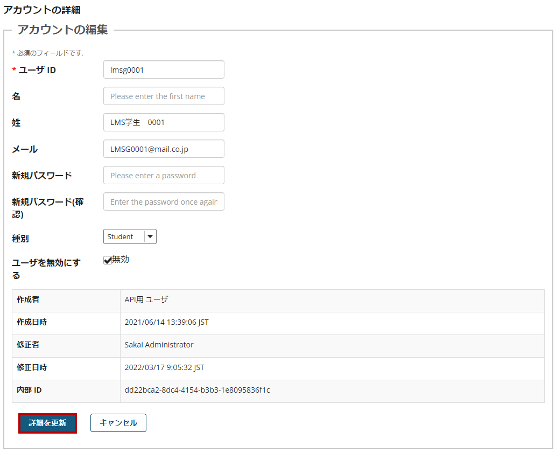Open the 種別 dropdown showing Student

pos(130,236)
